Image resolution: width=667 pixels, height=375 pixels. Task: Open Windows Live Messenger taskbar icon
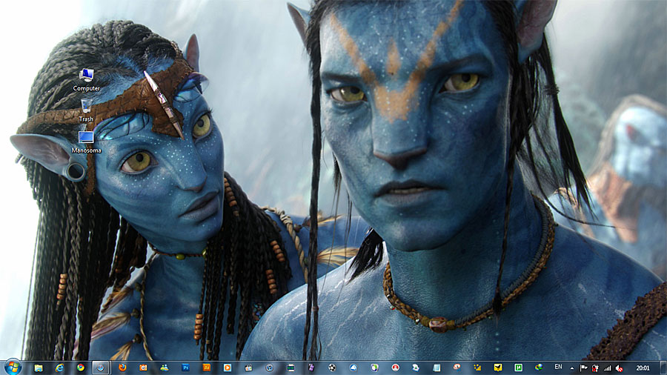pos(165,368)
